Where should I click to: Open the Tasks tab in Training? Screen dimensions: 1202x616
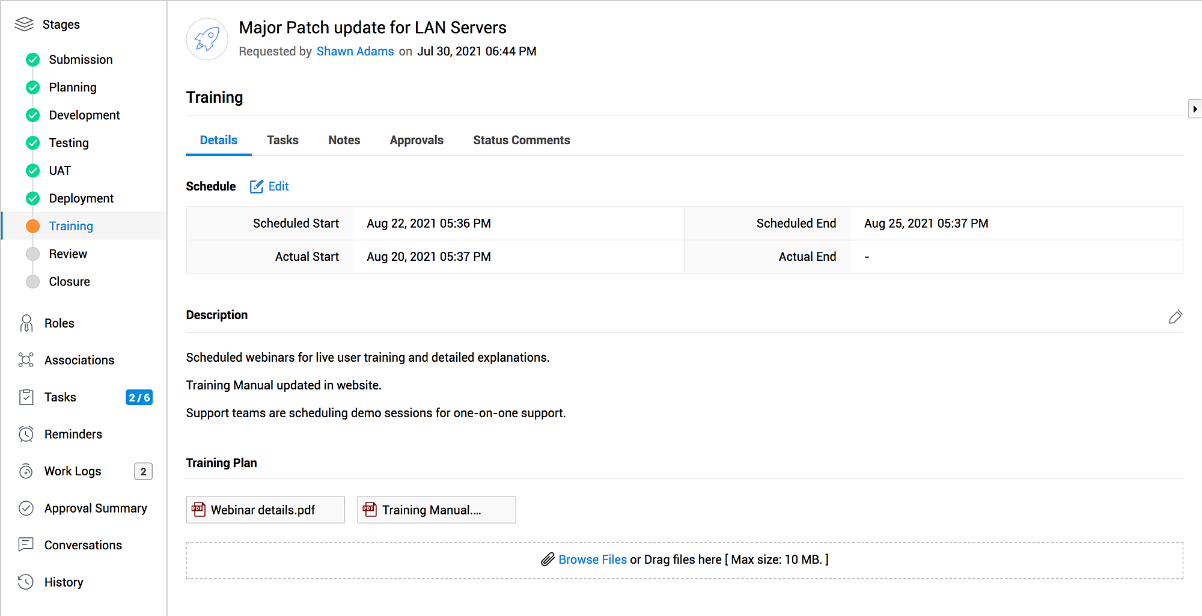[282, 140]
